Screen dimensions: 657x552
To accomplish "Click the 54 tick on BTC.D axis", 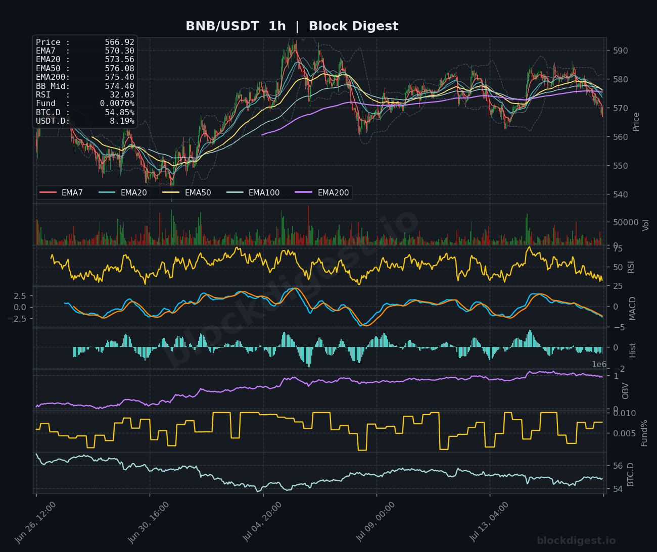I will [617, 489].
